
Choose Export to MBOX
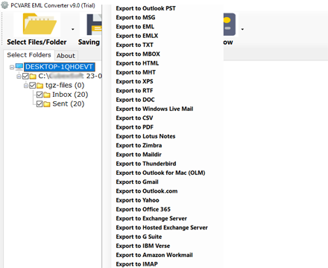click(x=138, y=54)
